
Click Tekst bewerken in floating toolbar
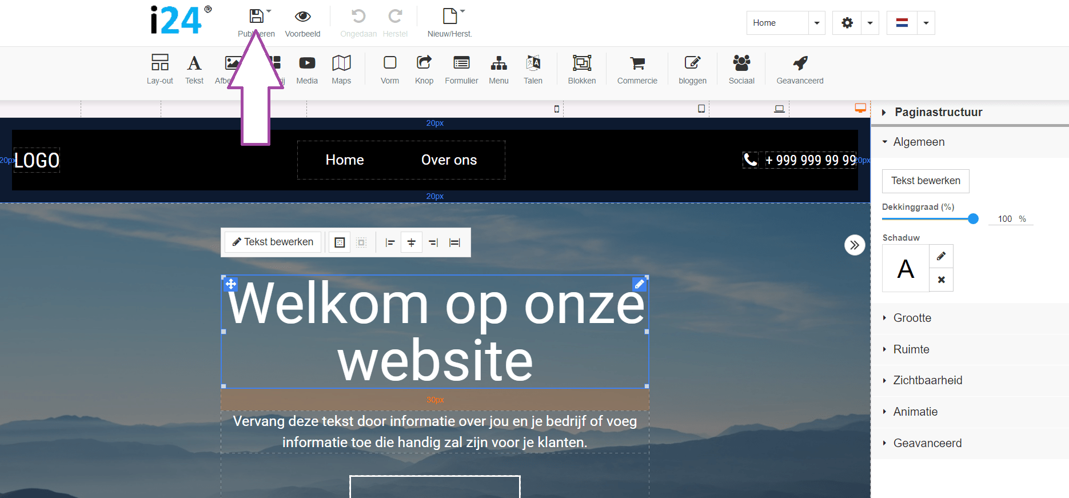pos(273,242)
